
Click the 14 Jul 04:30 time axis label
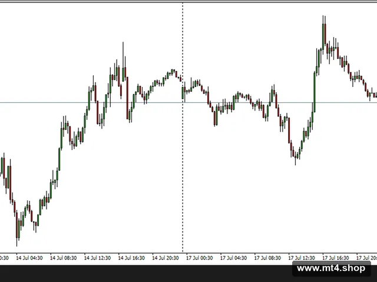click(x=29, y=258)
